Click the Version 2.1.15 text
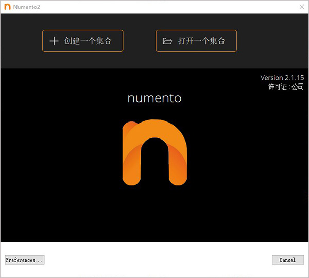 point(282,78)
